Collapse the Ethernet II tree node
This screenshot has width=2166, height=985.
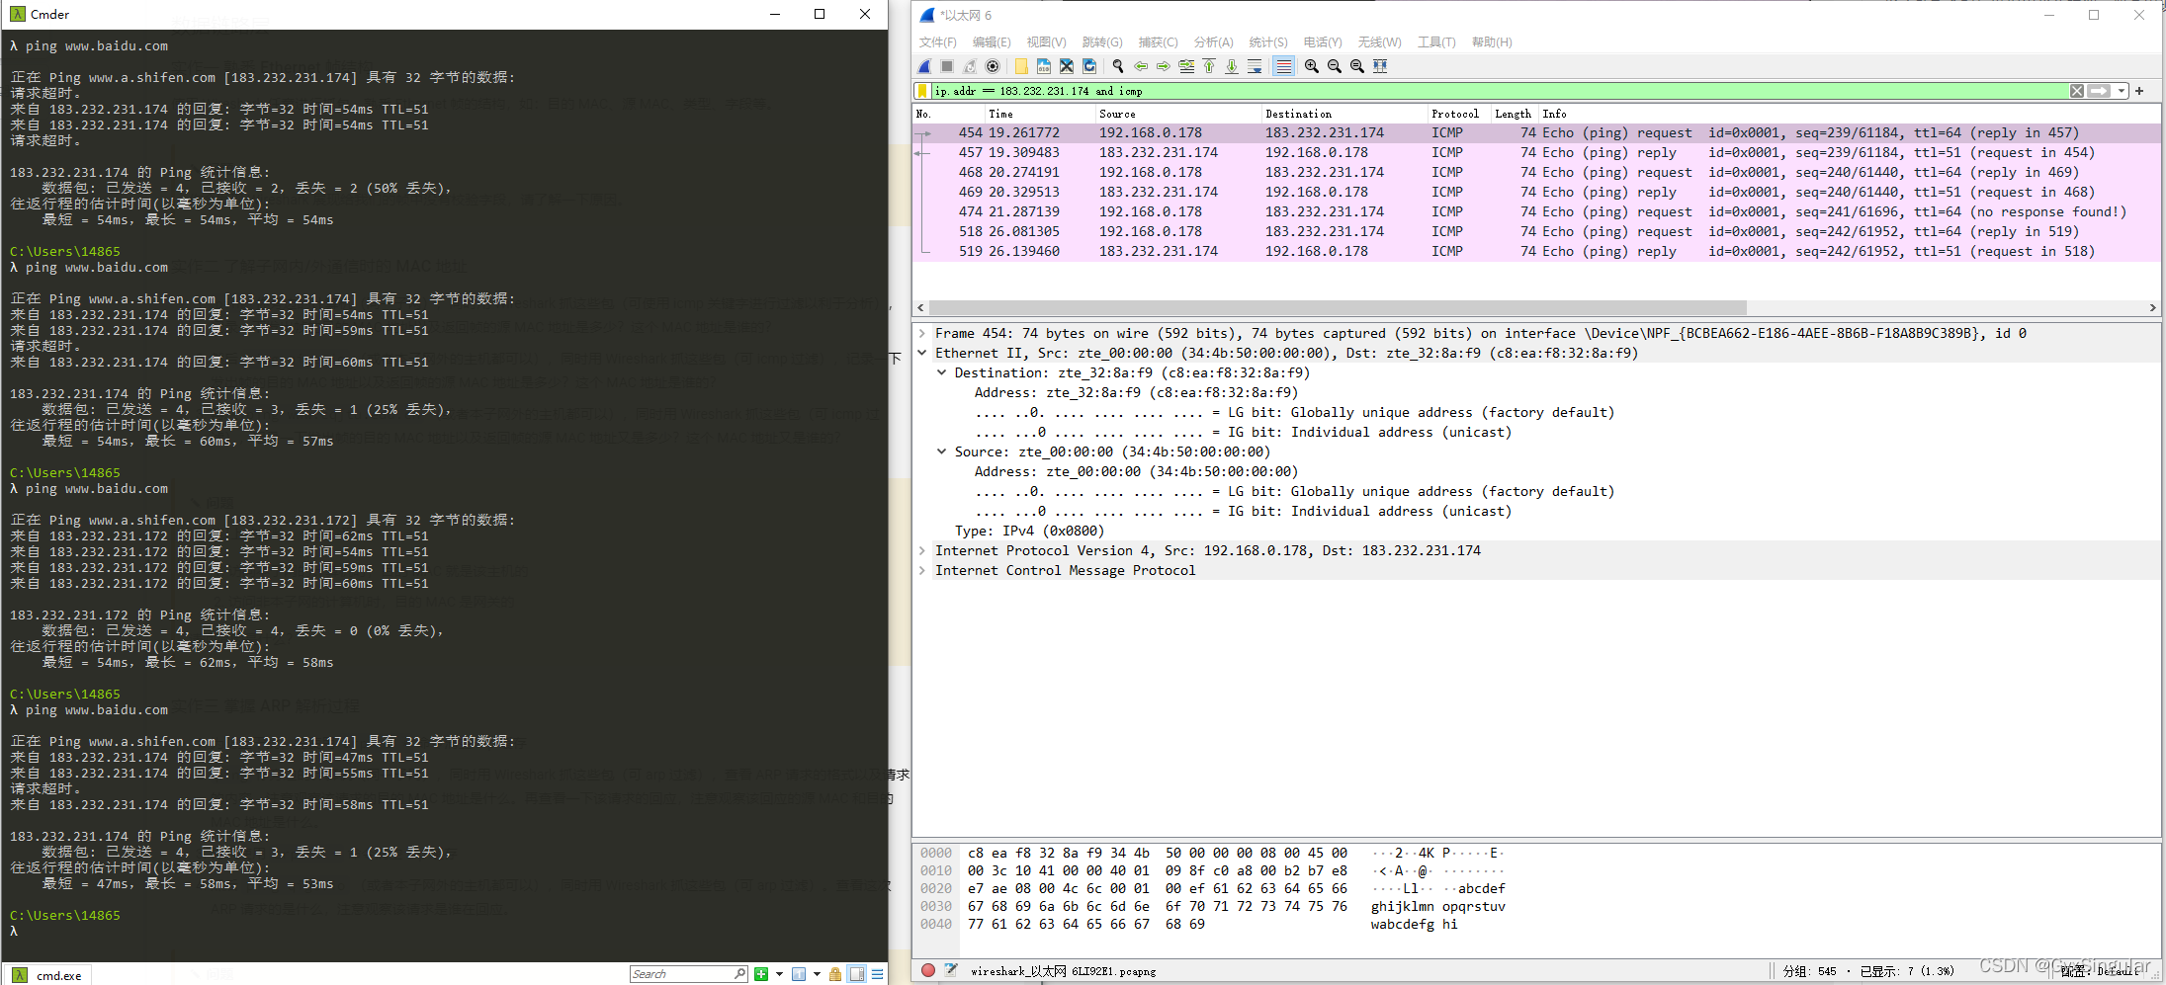point(922,353)
